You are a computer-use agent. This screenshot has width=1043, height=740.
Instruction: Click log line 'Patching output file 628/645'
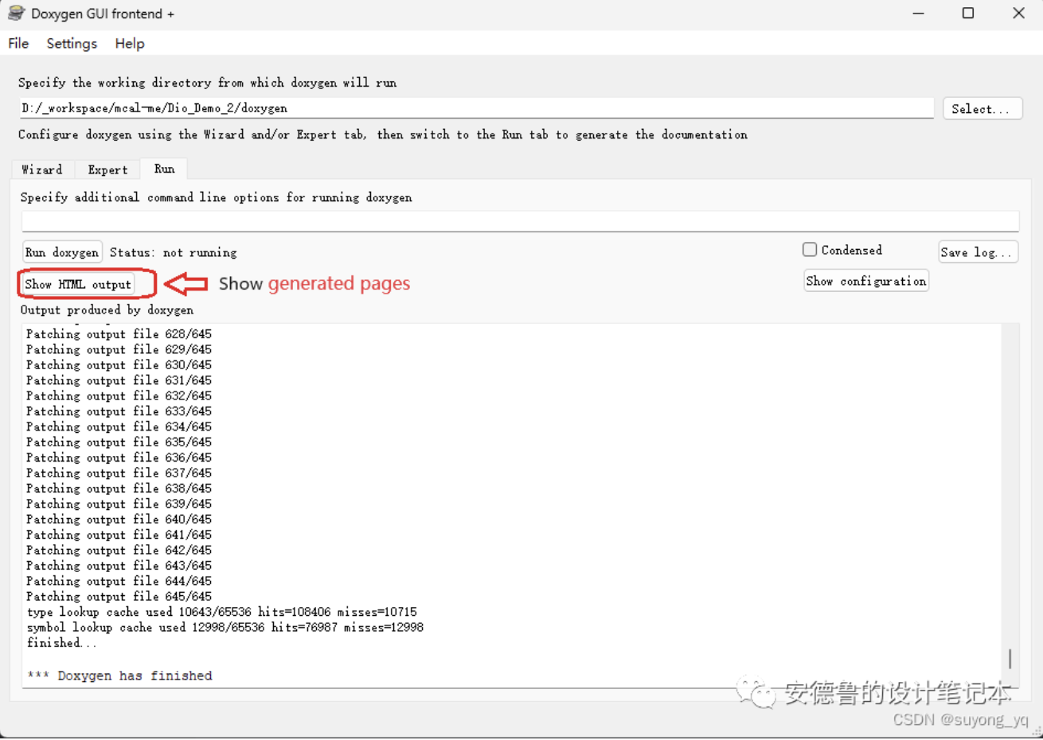pos(119,334)
